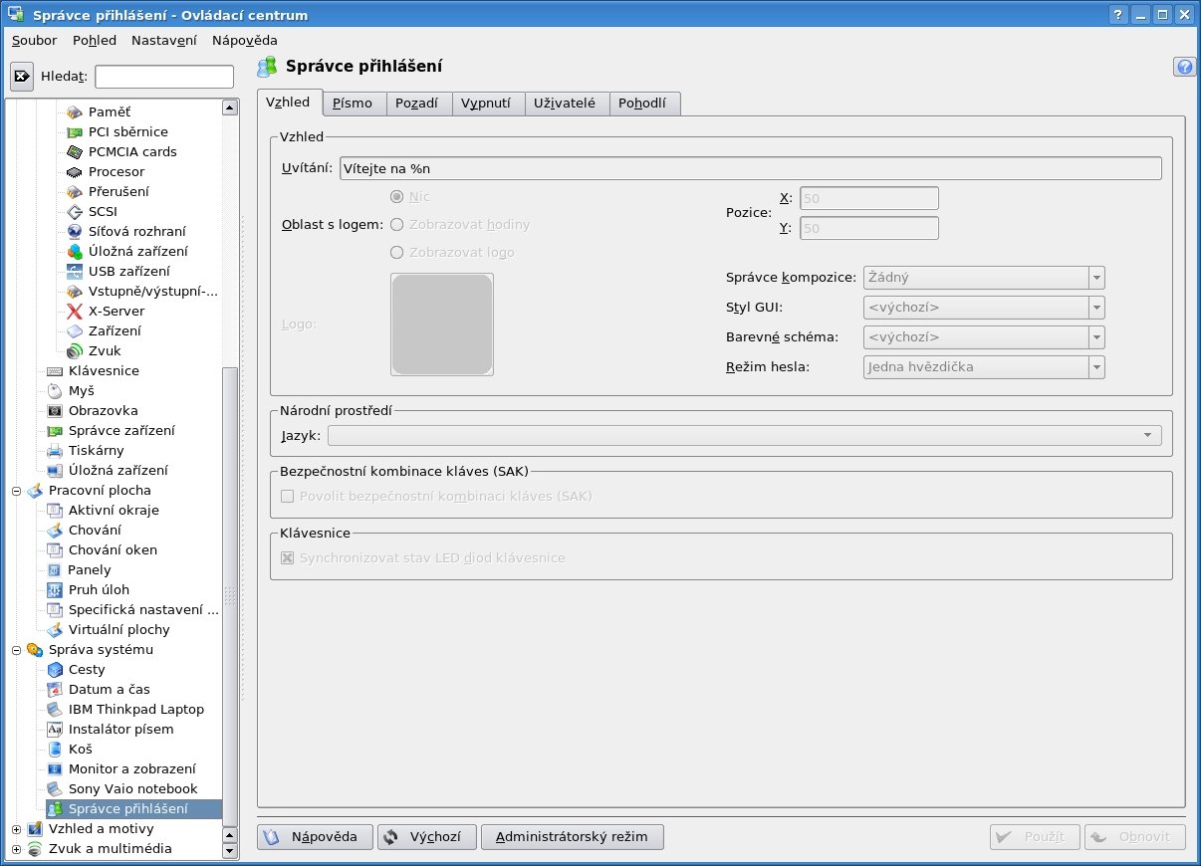This screenshot has height=866, width=1201.
Task: Select the Zobrazovat logo radio button
Action: pos(397,253)
